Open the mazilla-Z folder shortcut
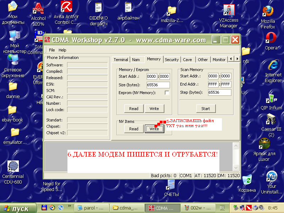Screen dimensions: 284x213 click(172, 15)
